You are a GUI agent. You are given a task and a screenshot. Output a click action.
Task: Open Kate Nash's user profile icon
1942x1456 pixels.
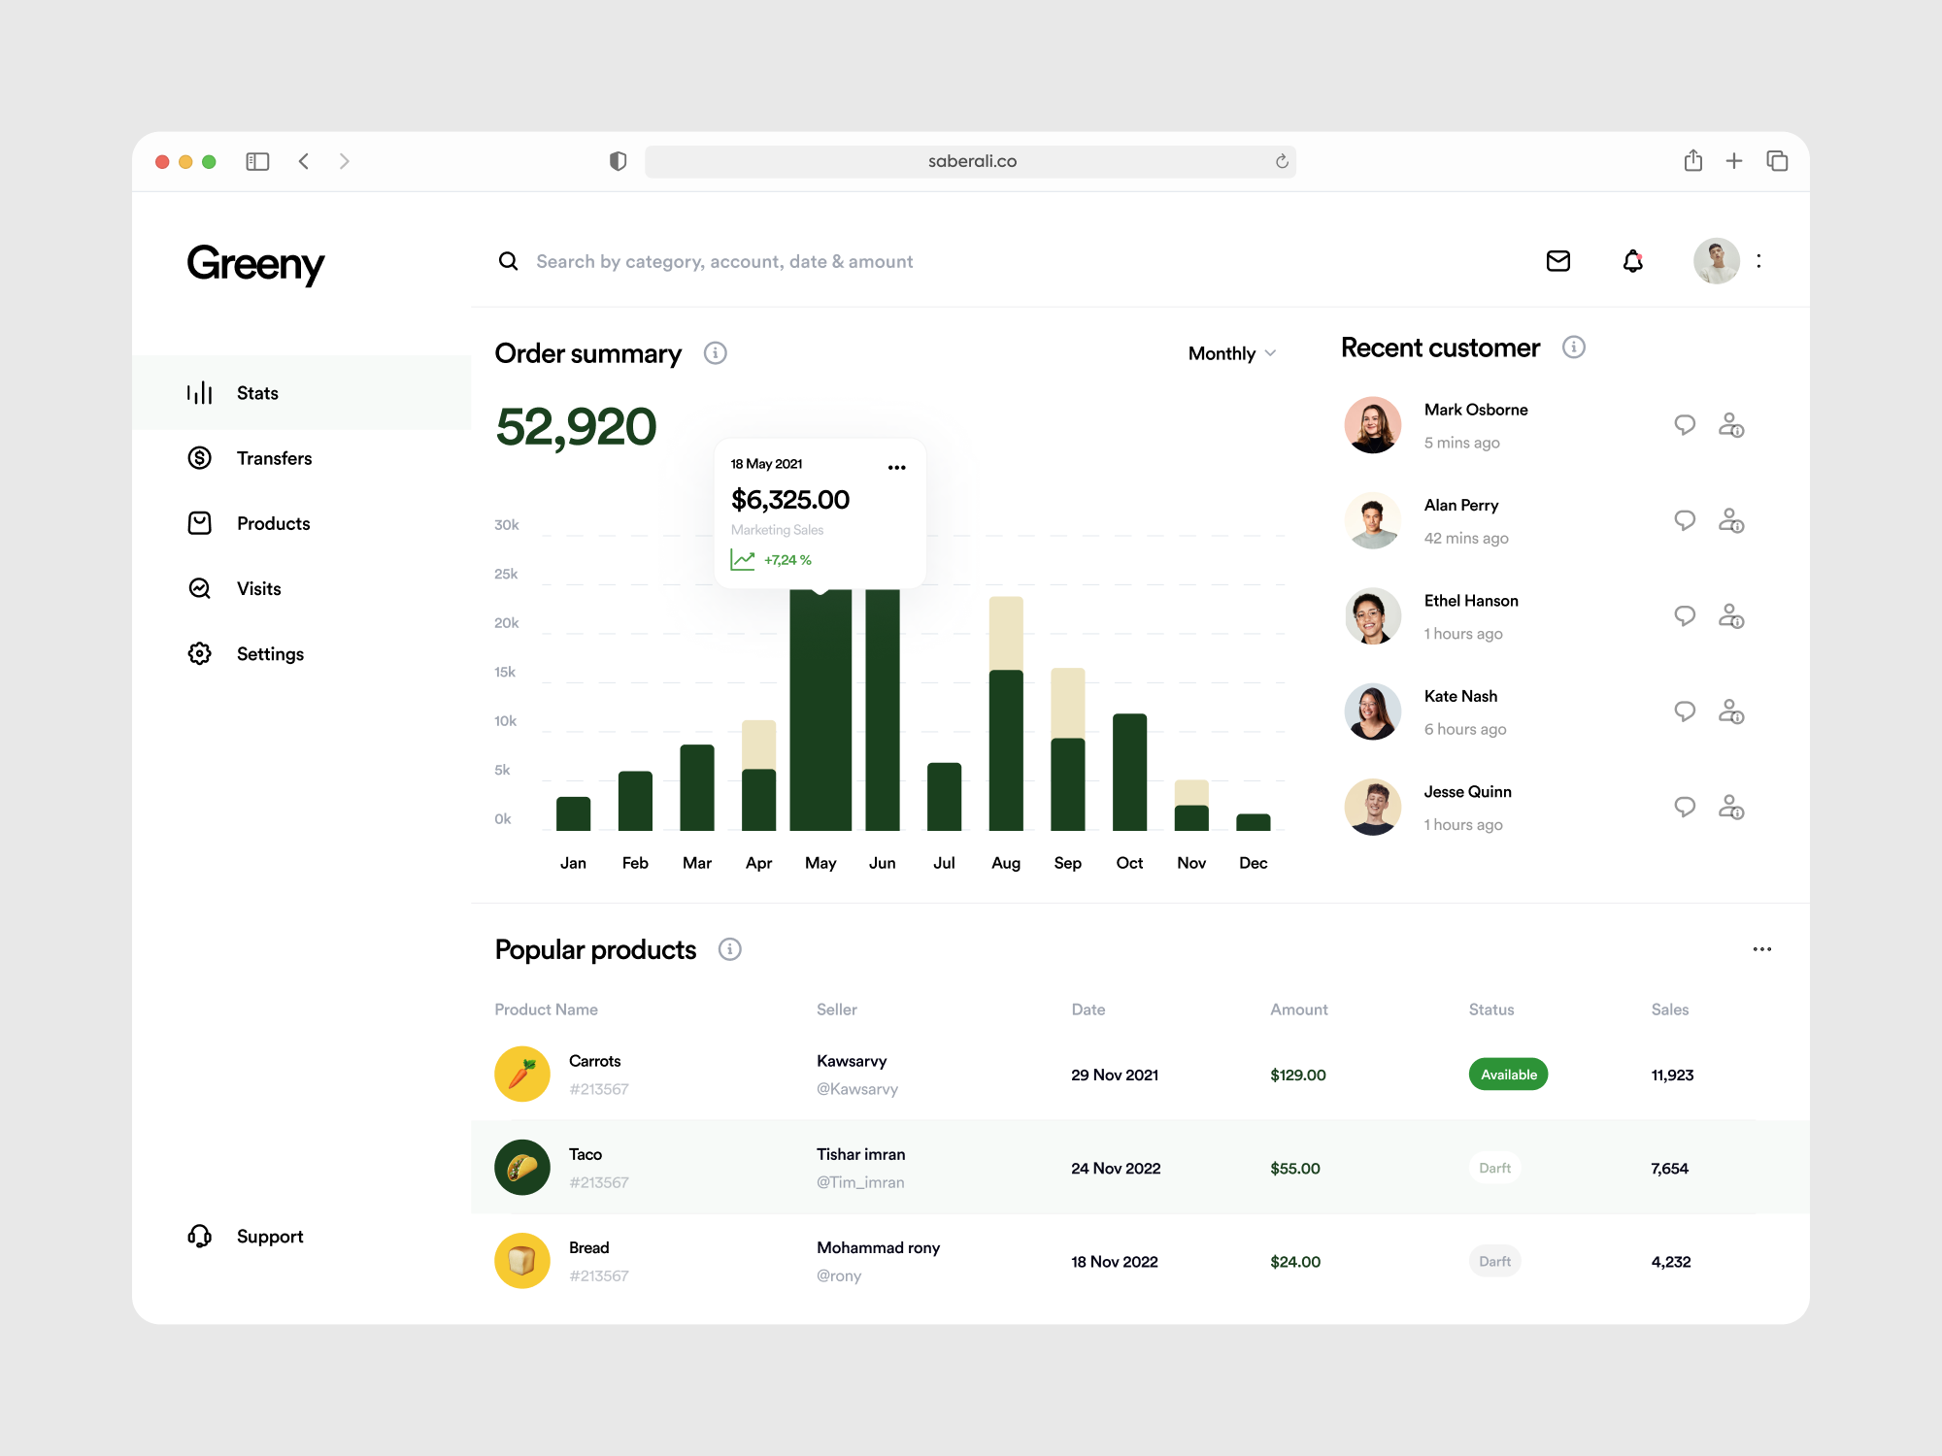point(1731,711)
